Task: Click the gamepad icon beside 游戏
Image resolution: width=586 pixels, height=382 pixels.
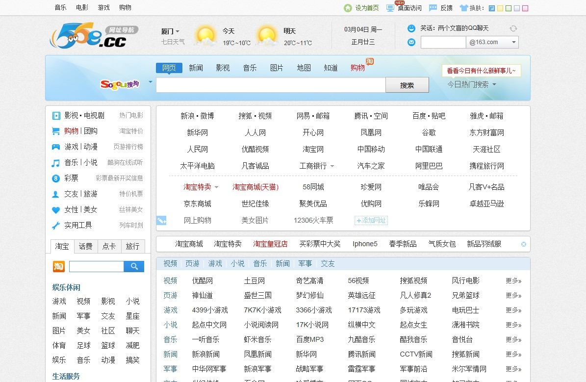Action: 56,147
